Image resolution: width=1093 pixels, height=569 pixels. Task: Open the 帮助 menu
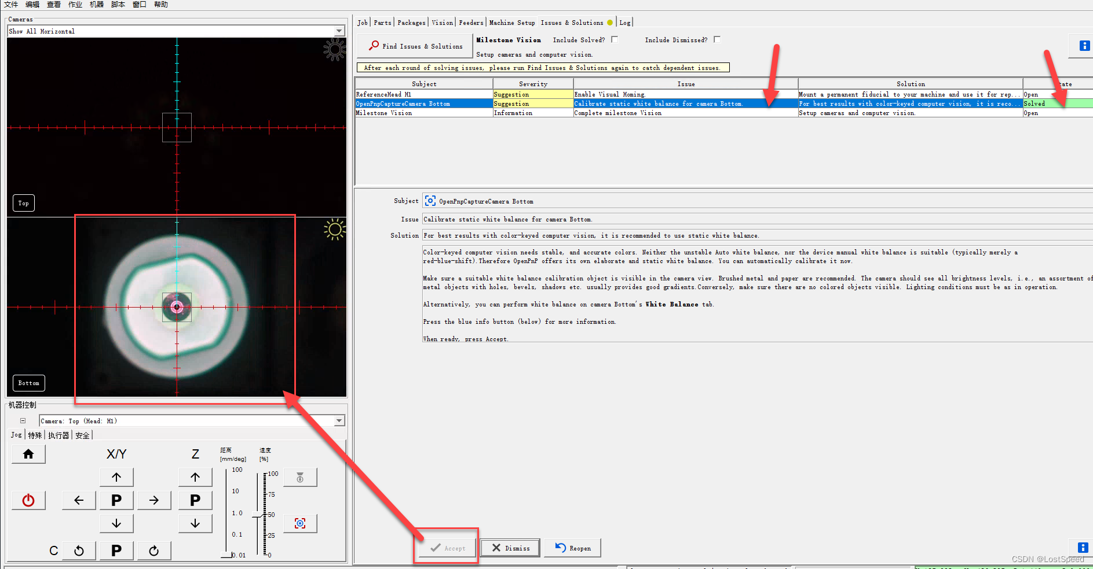point(161,5)
